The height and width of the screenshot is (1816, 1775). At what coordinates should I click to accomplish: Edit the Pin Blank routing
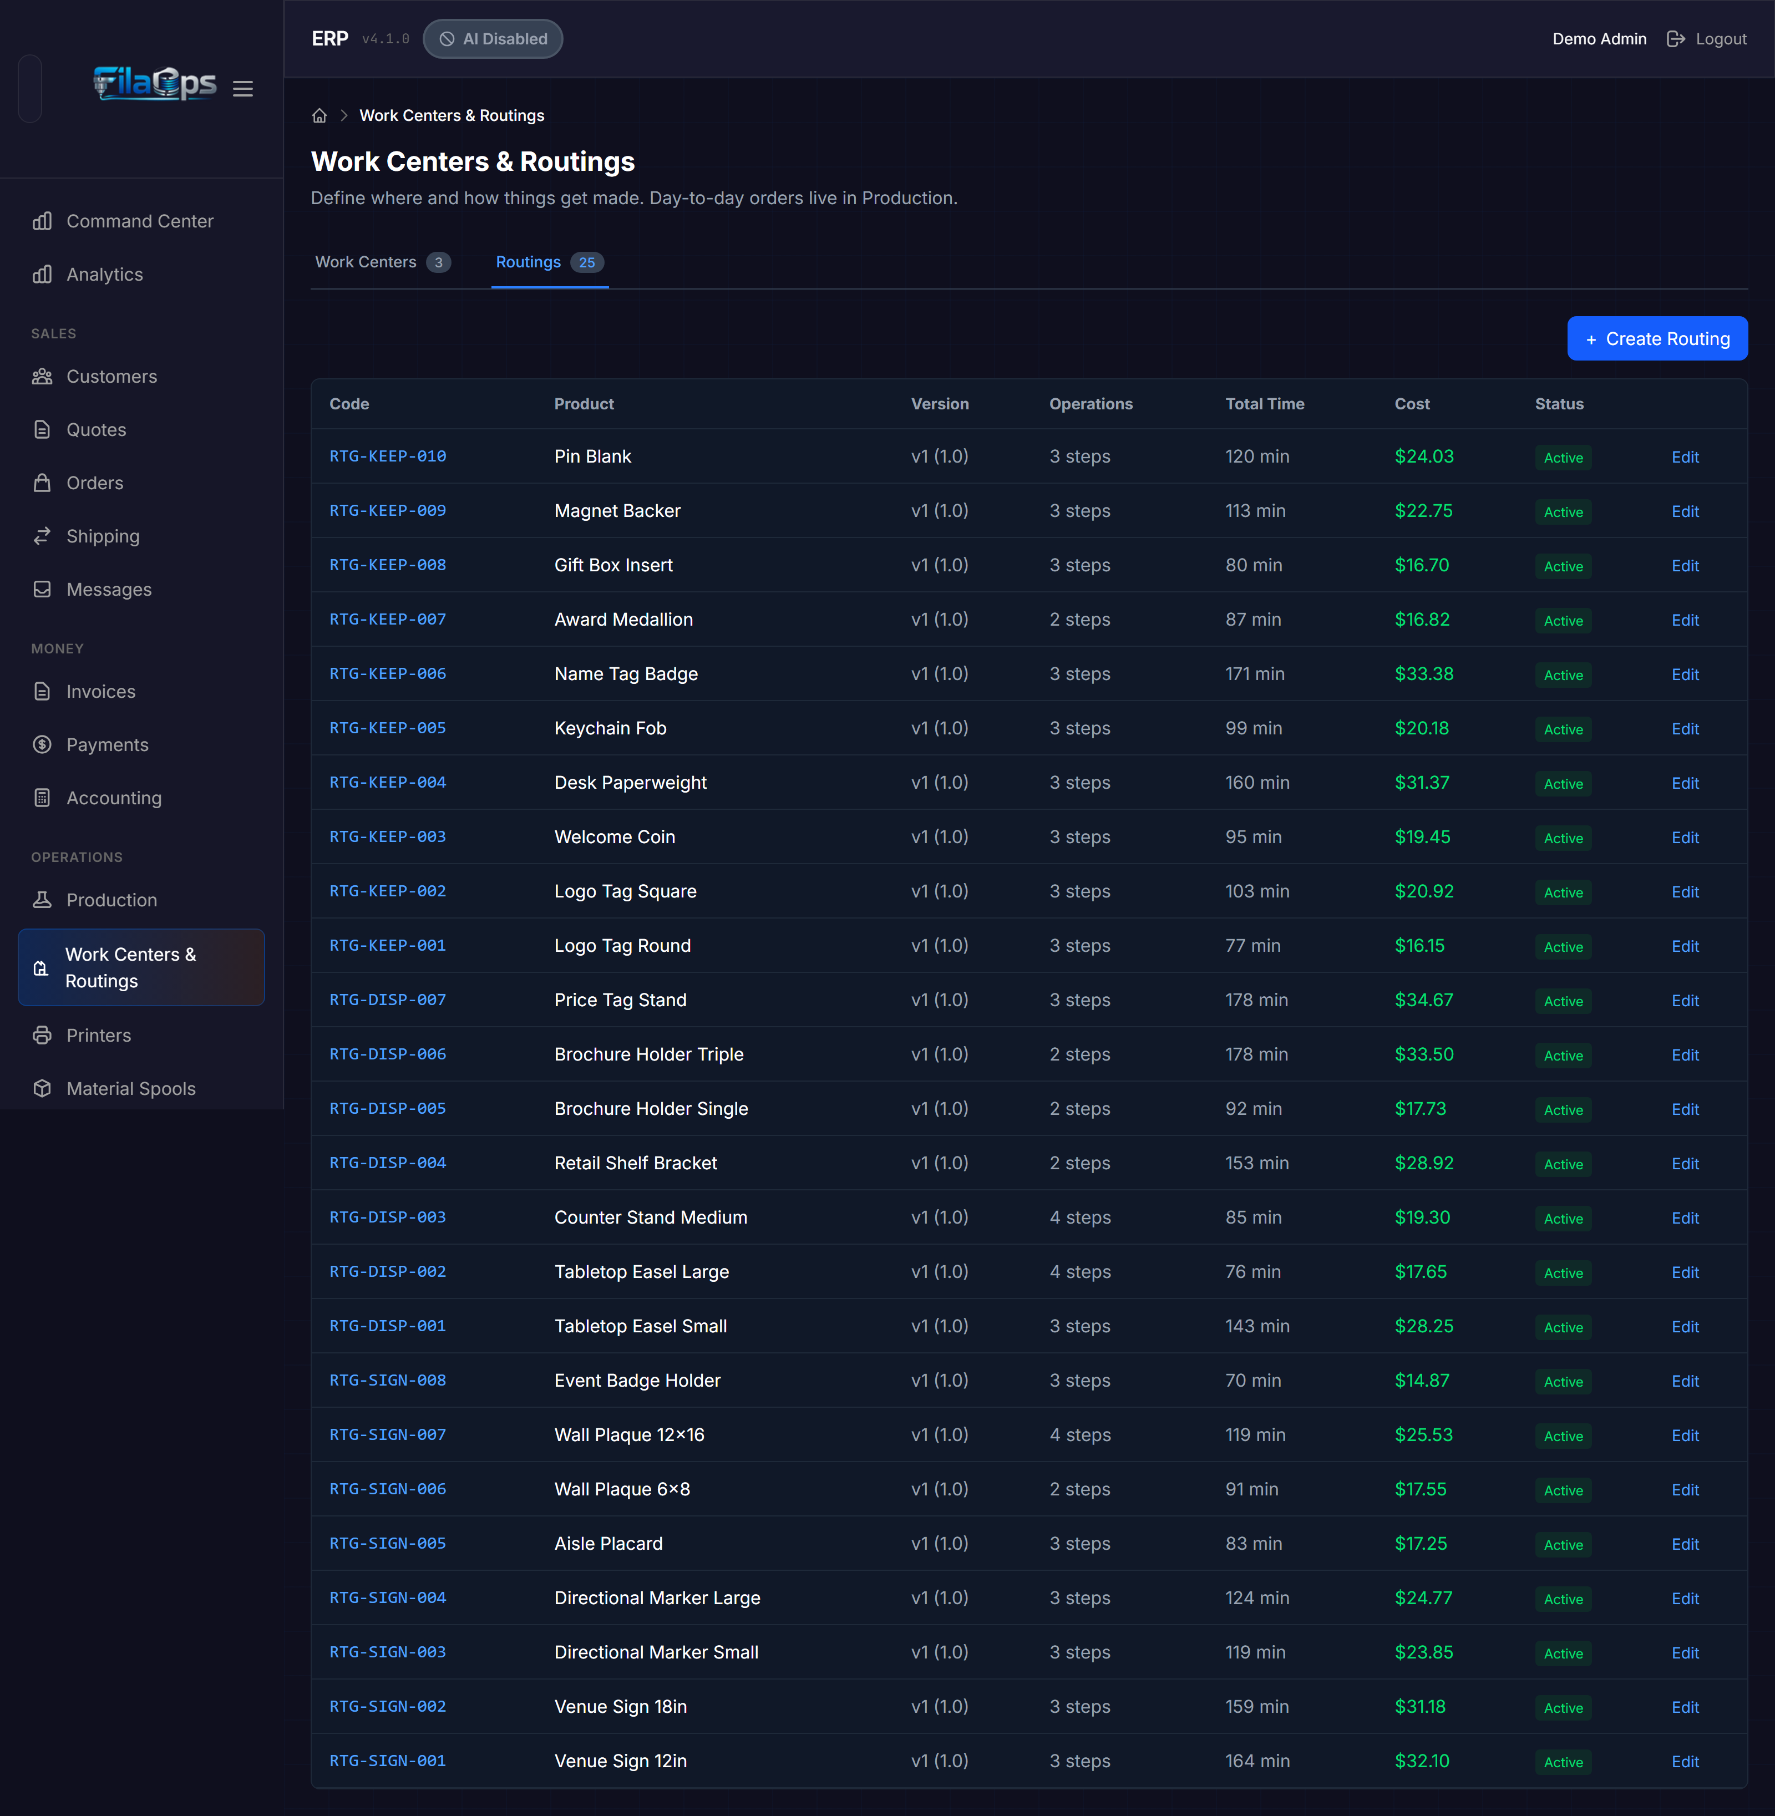[x=1685, y=457]
